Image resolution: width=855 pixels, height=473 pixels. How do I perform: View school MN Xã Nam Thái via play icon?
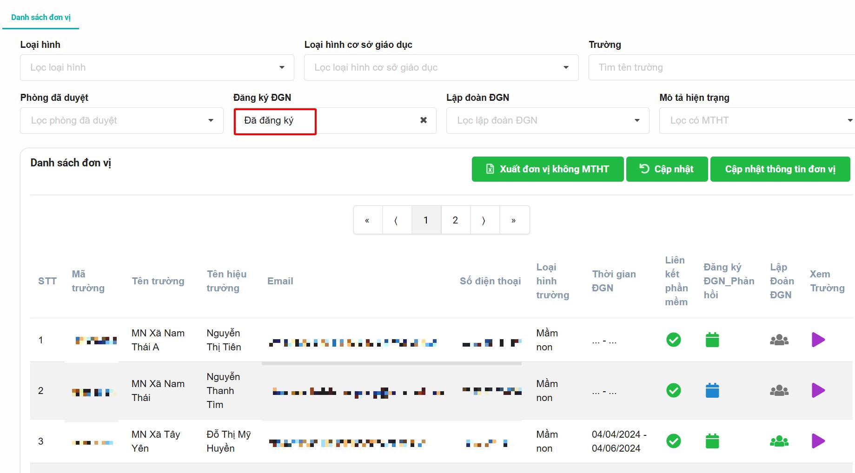tap(818, 390)
